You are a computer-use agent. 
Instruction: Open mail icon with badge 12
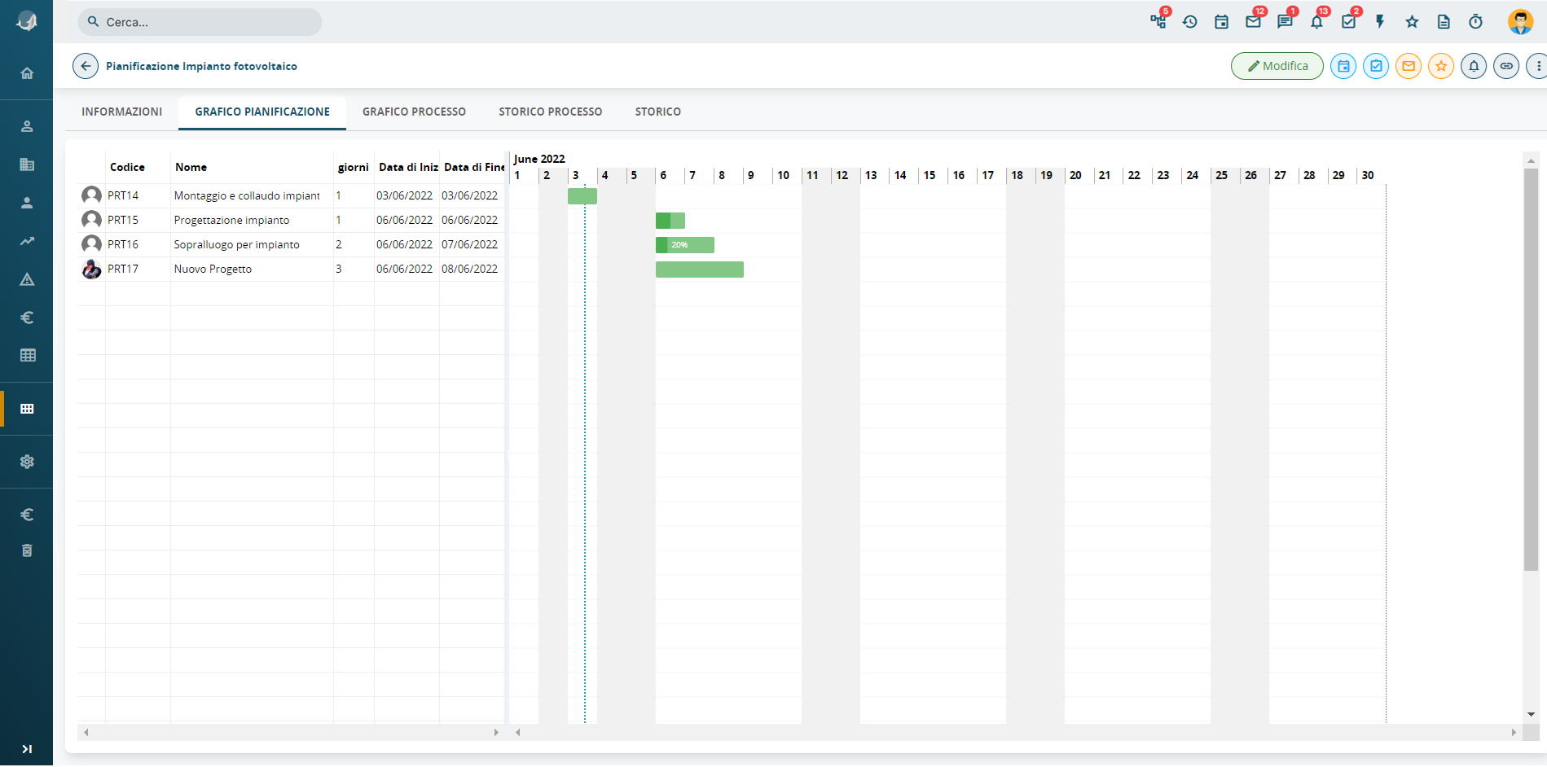[x=1254, y=21]
